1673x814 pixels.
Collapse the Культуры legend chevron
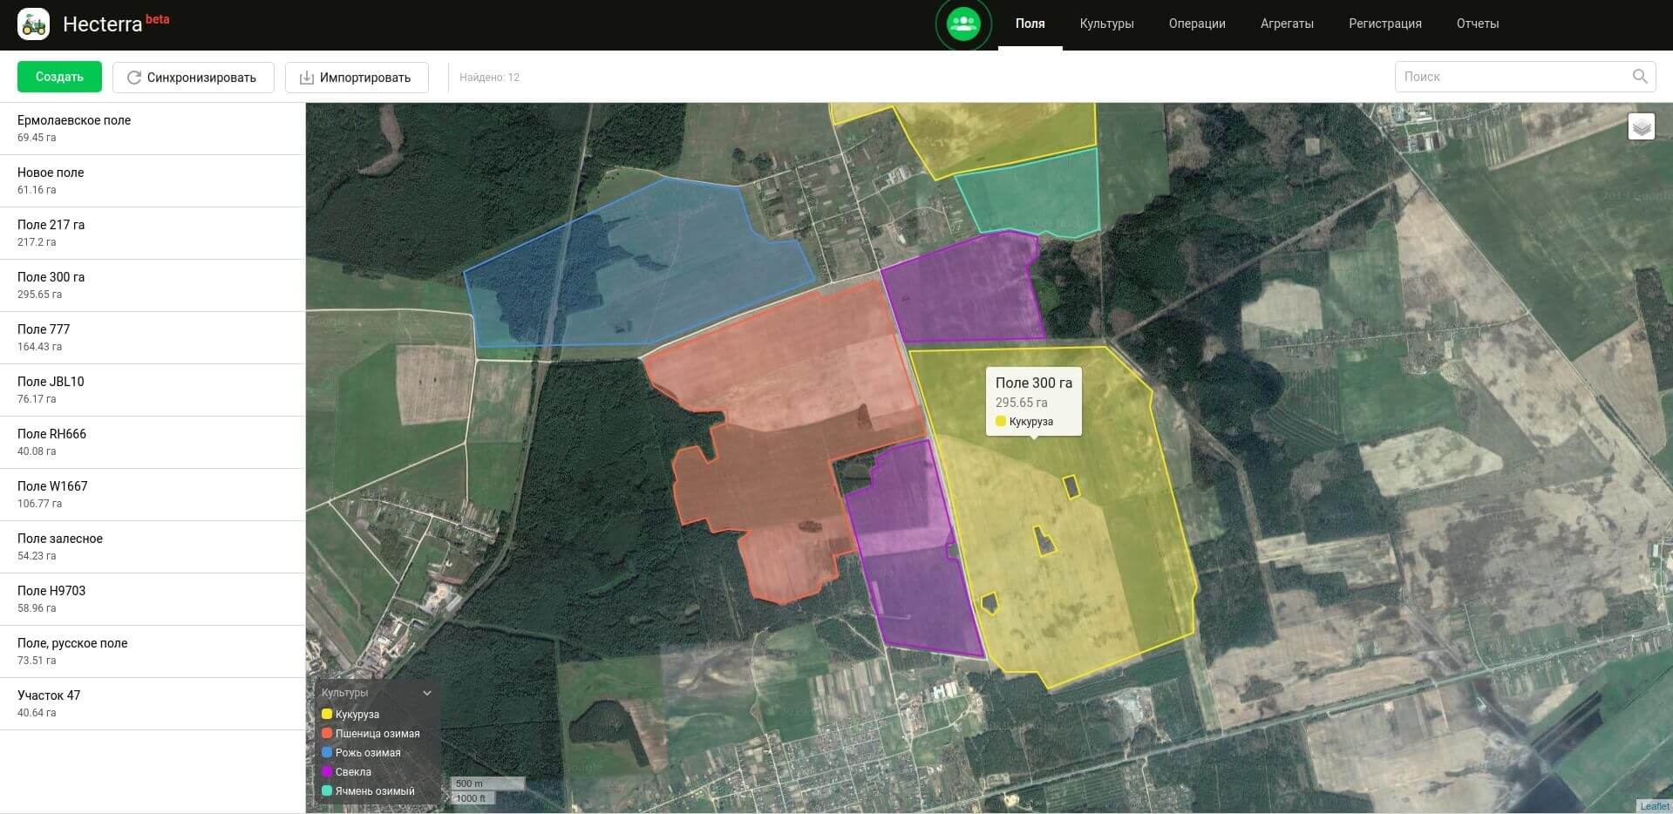[427, 693]
